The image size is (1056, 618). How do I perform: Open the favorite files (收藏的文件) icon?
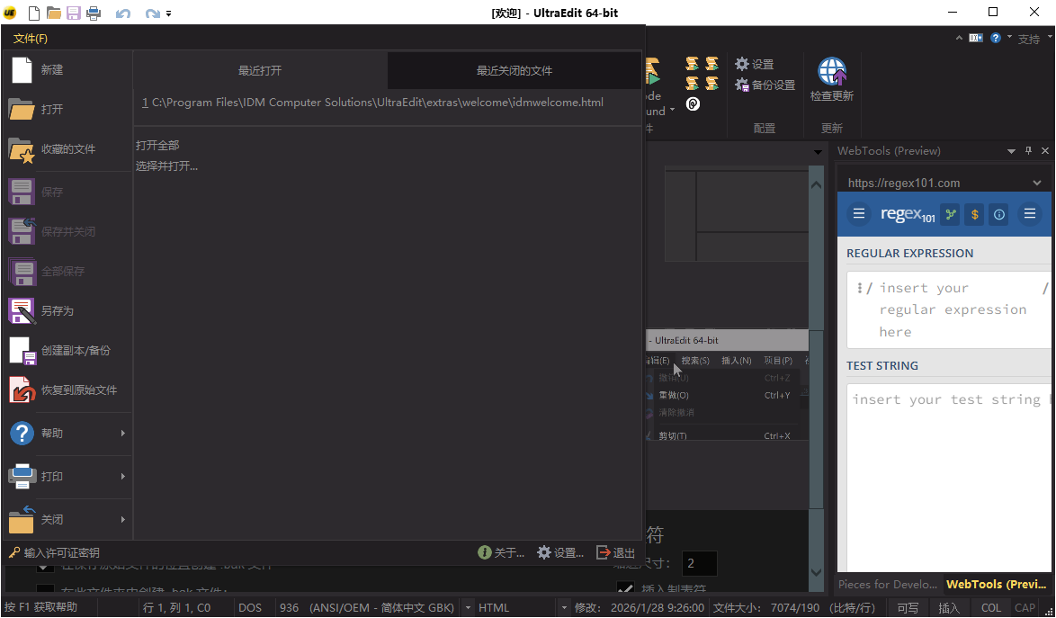coord(22,149)
